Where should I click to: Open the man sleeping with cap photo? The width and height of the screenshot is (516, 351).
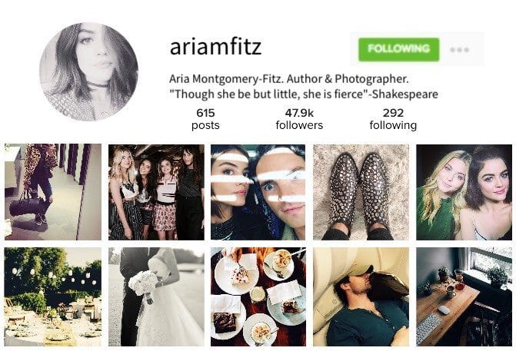[x=361, y=296]
